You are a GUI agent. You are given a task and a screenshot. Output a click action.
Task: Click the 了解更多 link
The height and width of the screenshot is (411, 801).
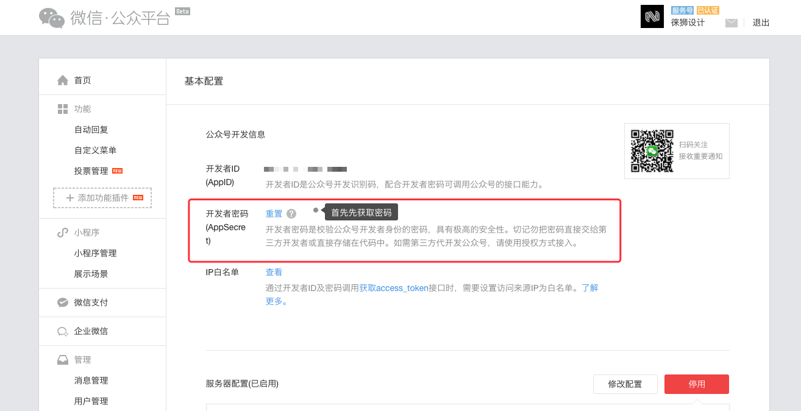(x=590, y=288)
